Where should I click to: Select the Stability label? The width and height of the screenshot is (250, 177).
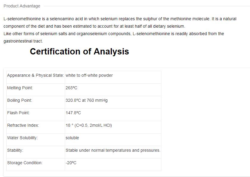15,150
